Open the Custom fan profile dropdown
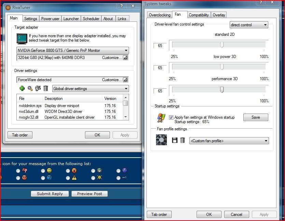This screenshot has width=285, height=221. [x=229, y=141]
